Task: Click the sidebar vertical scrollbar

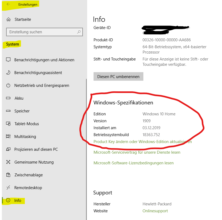Action: pos(86,149)
